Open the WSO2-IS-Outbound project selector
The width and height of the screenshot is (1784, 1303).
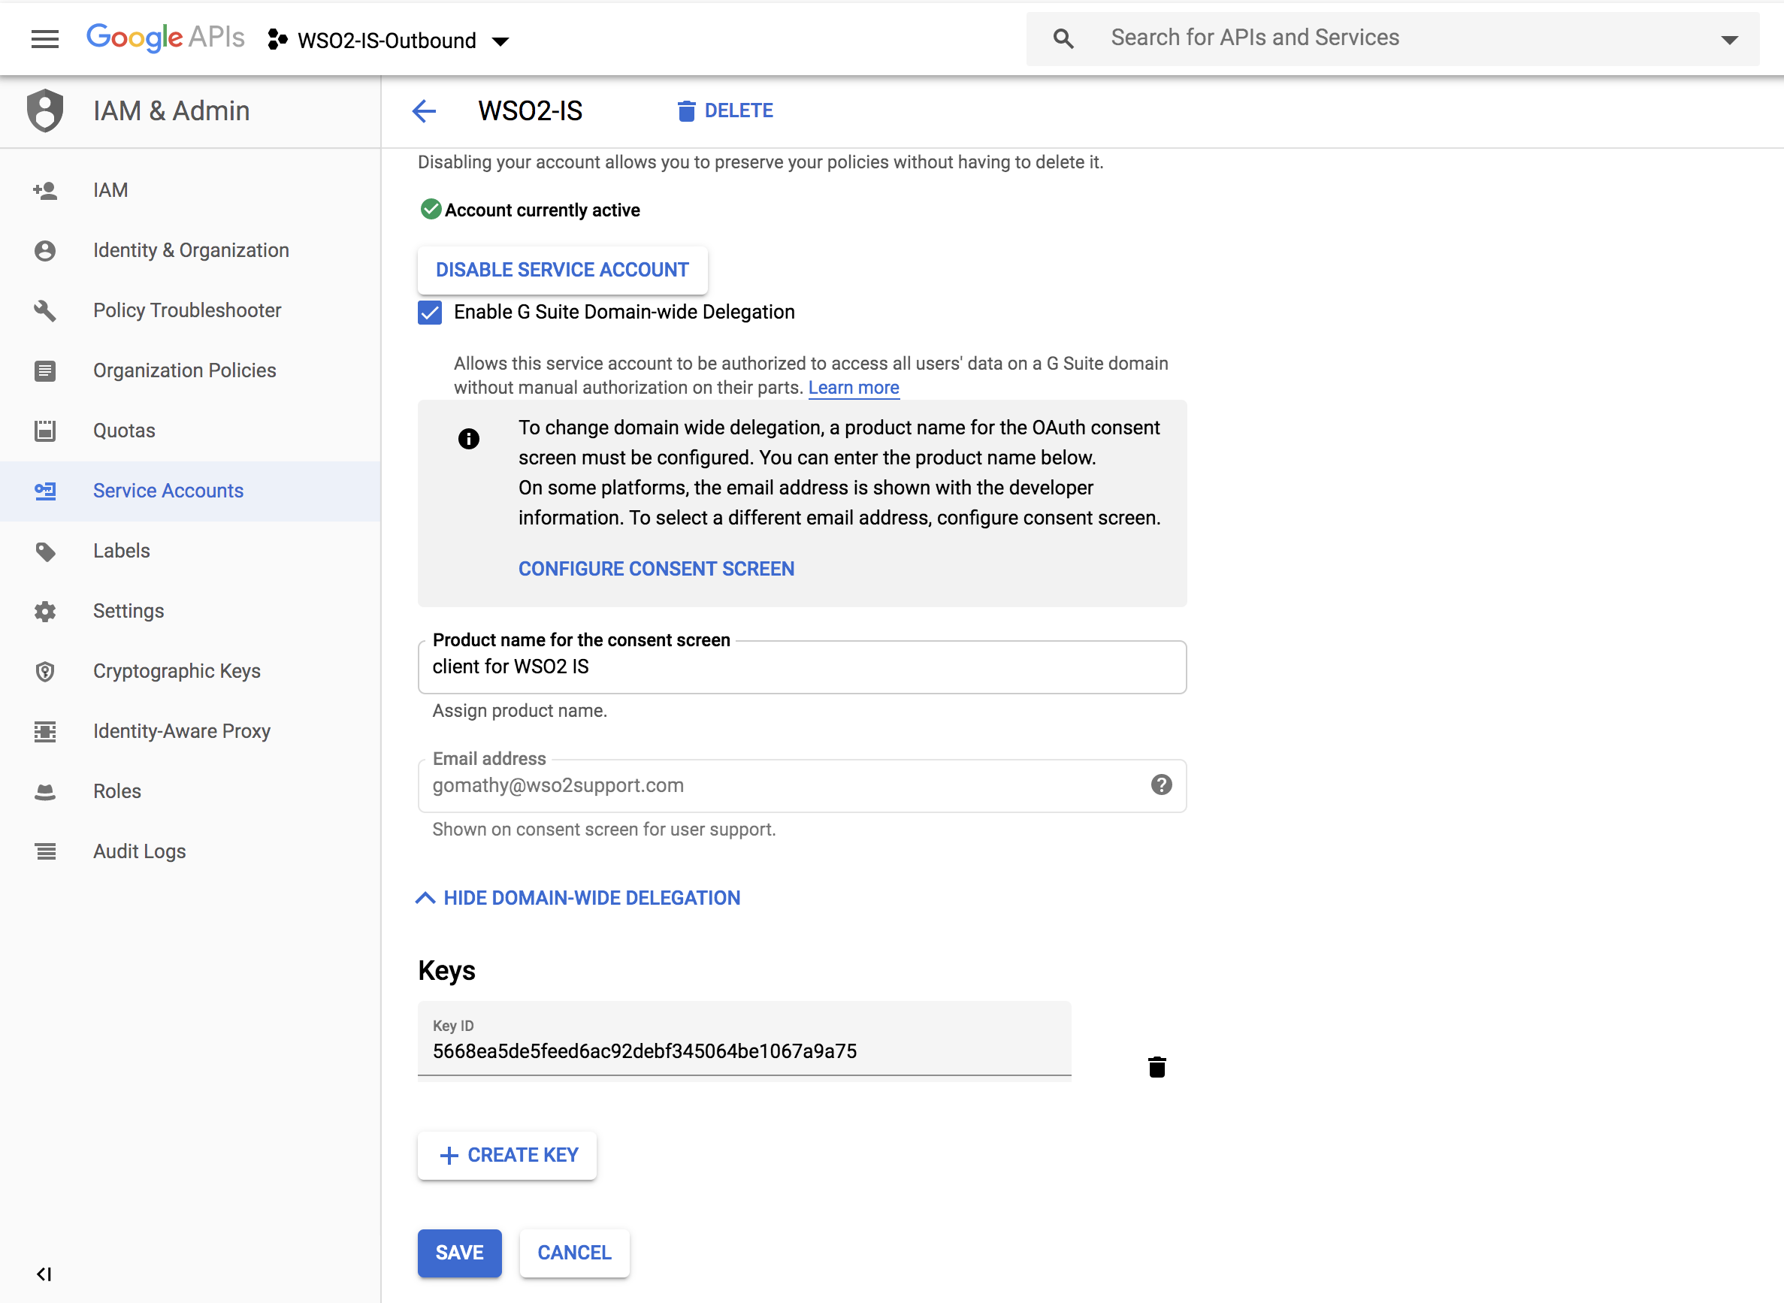pyautogui.click(x=389, y=41)
